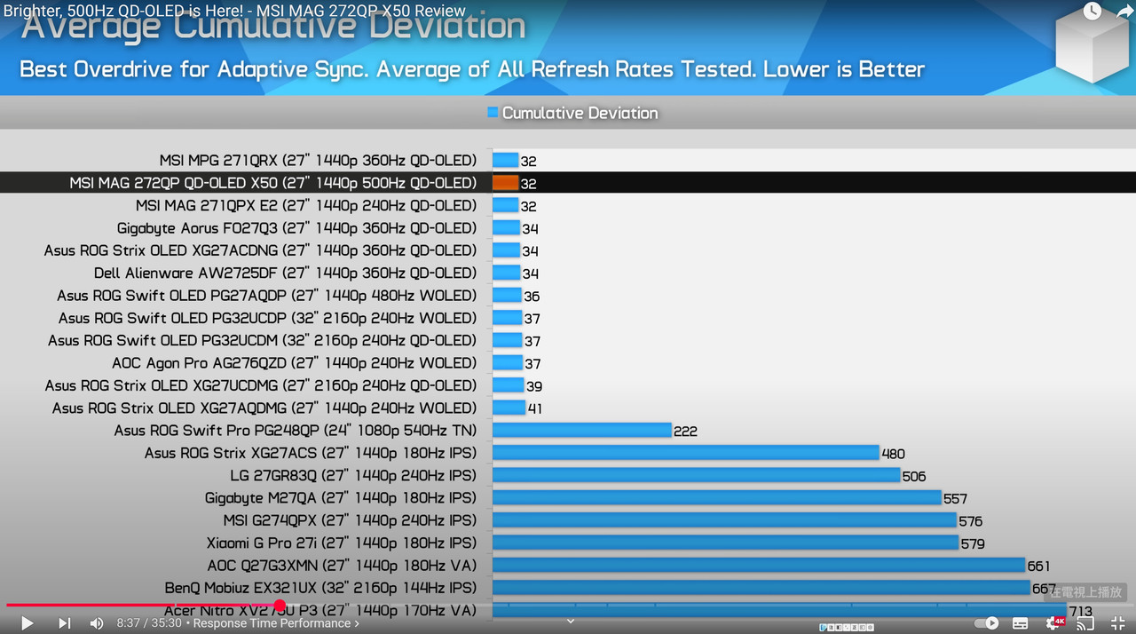Click the Watch later clock icon
The image size is (1136, 634).
(x=1092, y=11)
